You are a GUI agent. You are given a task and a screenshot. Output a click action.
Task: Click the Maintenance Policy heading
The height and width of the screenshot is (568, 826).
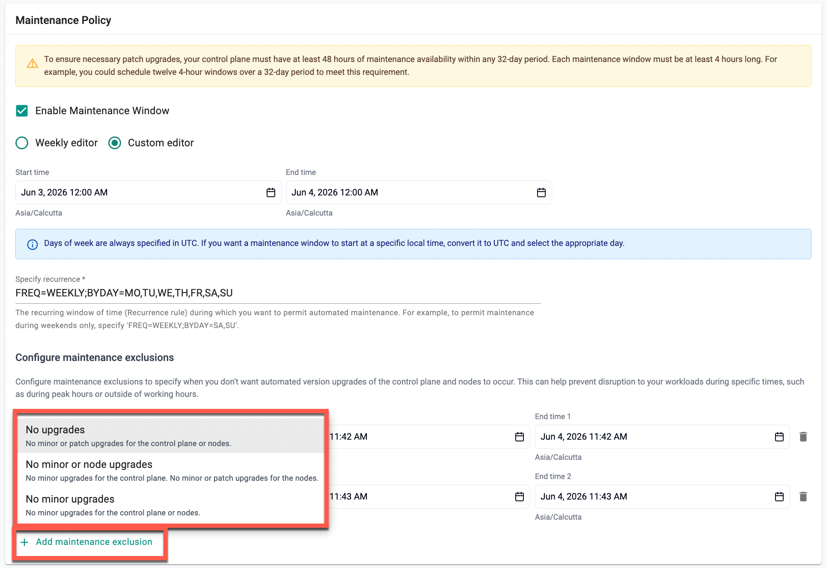[63, 20]
